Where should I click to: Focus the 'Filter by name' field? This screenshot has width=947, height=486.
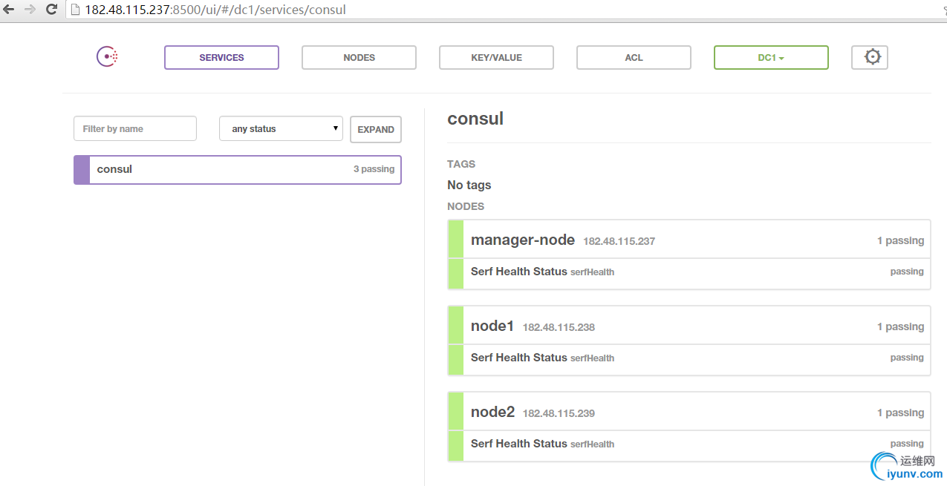coord(135,128)
